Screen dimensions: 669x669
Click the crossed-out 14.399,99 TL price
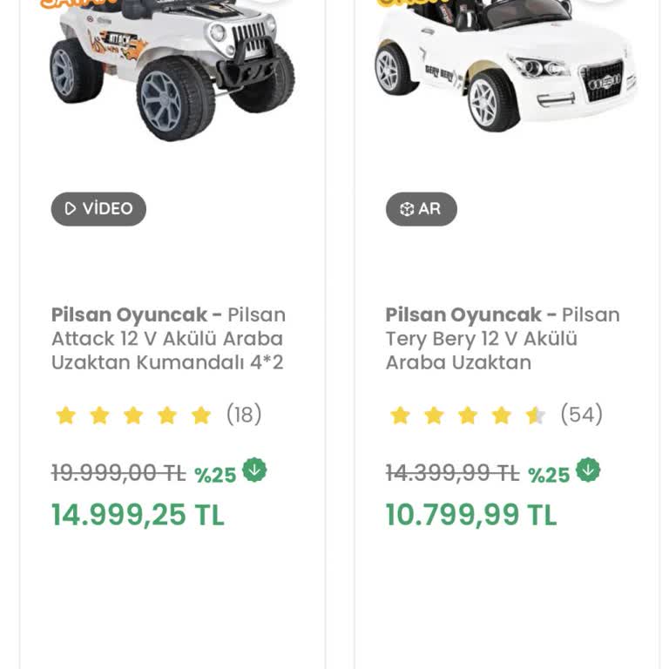(x=452, y=473)
